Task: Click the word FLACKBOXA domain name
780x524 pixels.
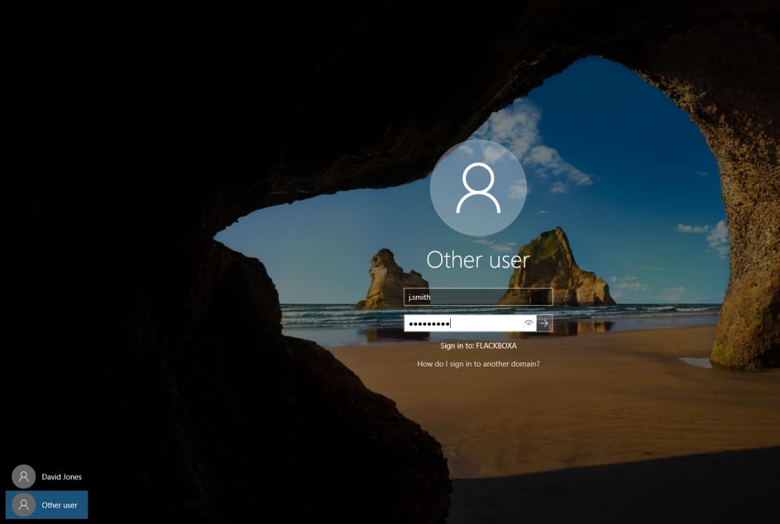Action: pos(496,346)
